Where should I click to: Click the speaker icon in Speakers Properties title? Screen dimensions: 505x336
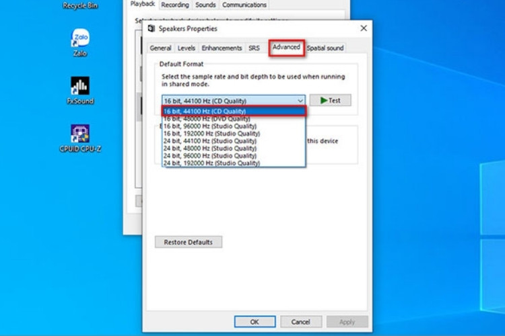pyautogui.click(x=151, y=29)
